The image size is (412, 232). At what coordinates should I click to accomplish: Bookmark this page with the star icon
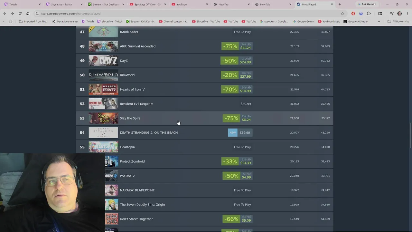click(342, 14)
